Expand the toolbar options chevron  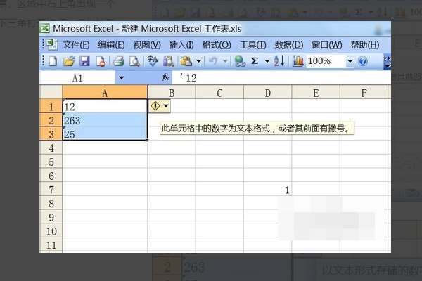388,62
